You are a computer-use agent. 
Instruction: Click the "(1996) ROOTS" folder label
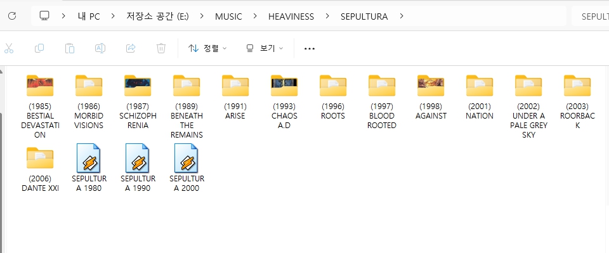[333, 111]
